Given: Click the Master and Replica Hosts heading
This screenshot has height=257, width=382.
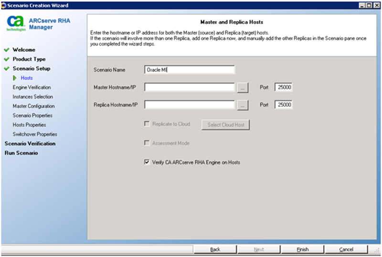Looking at the screenshot, I should 232,22.
